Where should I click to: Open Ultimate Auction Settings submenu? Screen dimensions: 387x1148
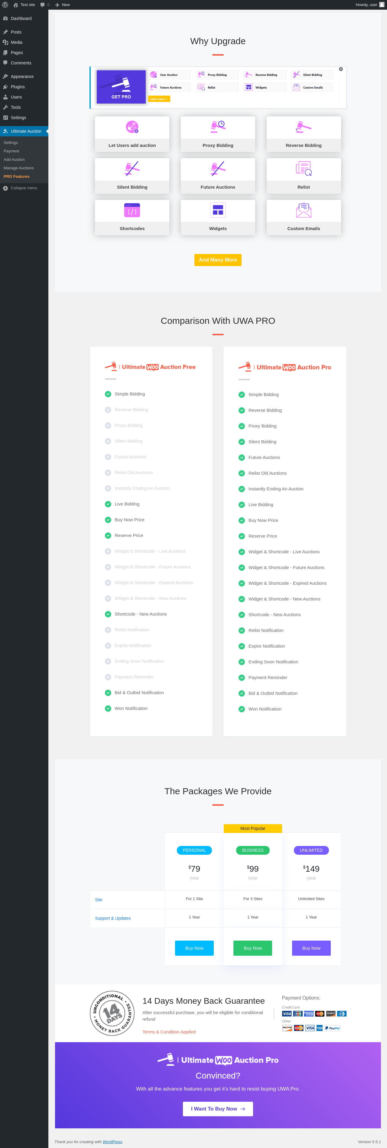11,143
